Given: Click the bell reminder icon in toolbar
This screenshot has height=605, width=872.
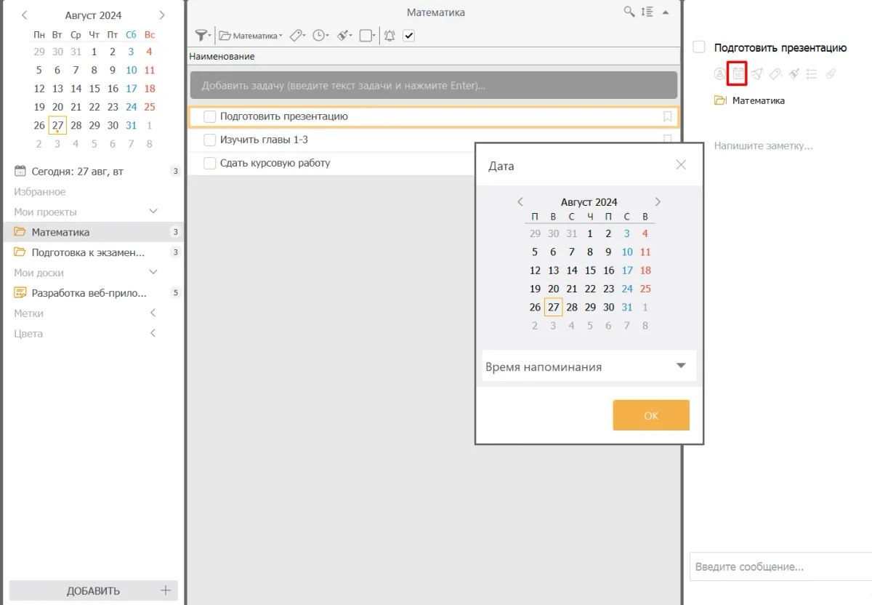Looking at the screenshot, I should 389,35.
